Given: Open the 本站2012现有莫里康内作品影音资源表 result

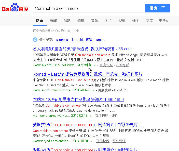Looking at the screenshot, I should coord(78,99).
